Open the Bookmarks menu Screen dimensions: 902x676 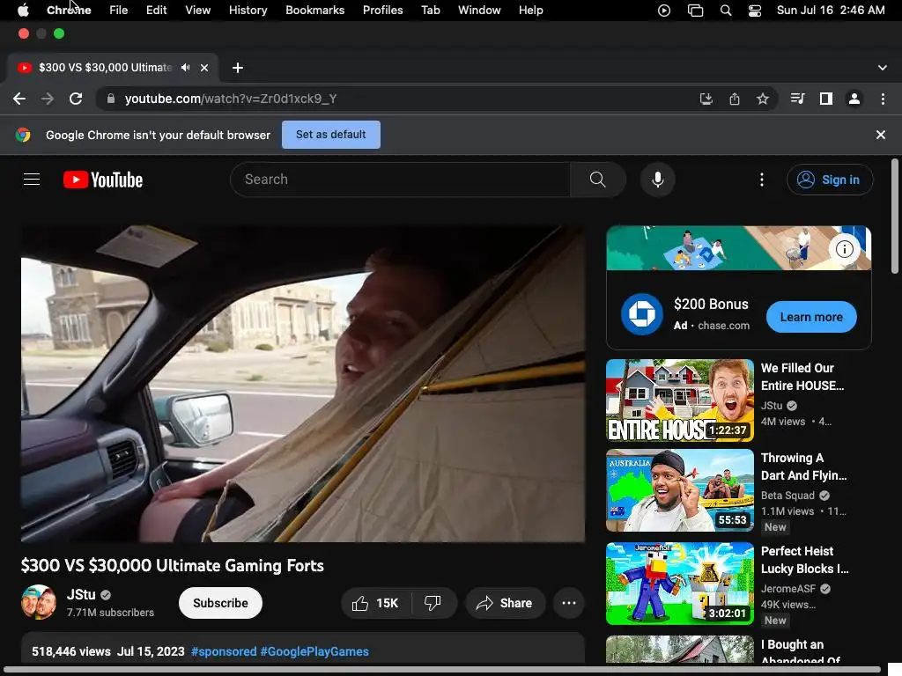(314, 11)
